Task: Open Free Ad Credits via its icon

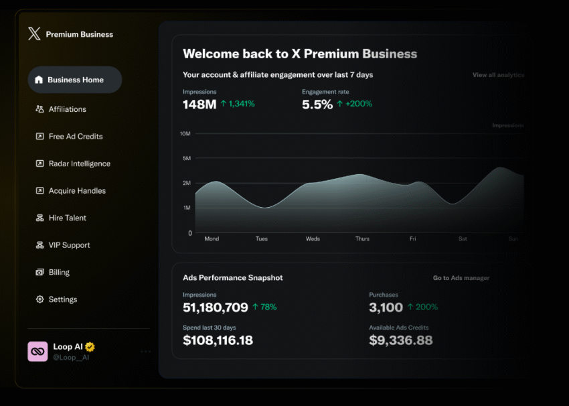Action: pyautogui.click(x=41, y=137)
